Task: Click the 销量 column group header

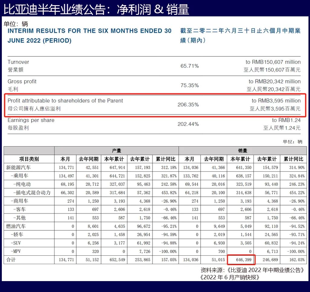Action: 242,151
